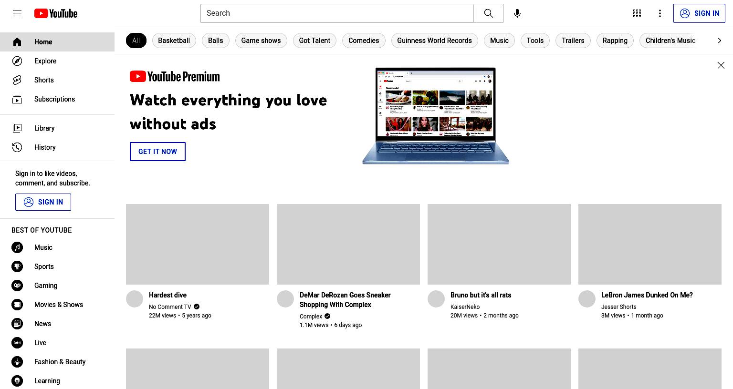Click the Library icon
Viewport: 733px width, 389px height.
pyautogui.click(x=17, y=128)
